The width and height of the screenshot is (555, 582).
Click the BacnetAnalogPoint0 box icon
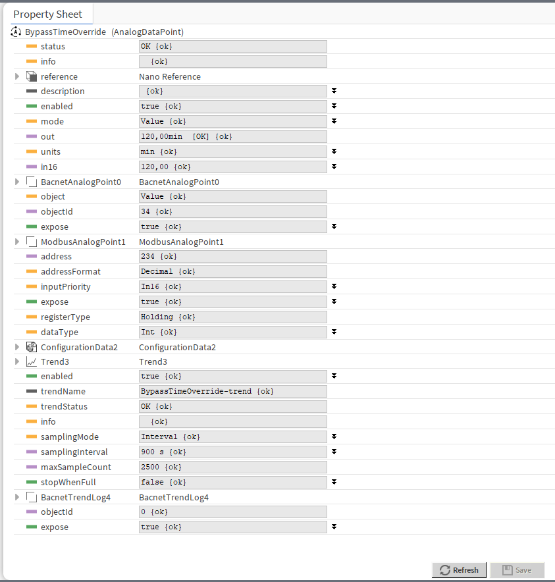coord(31,182)
